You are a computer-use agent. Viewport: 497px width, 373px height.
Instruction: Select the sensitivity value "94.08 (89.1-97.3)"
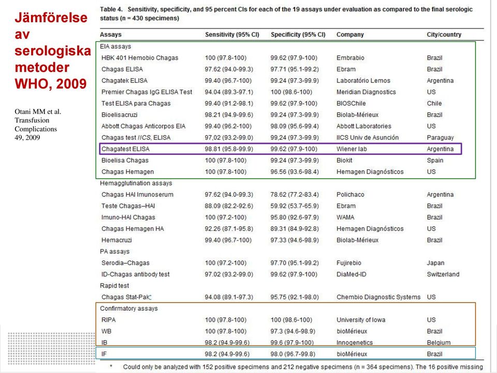click(x=229, y=297)
